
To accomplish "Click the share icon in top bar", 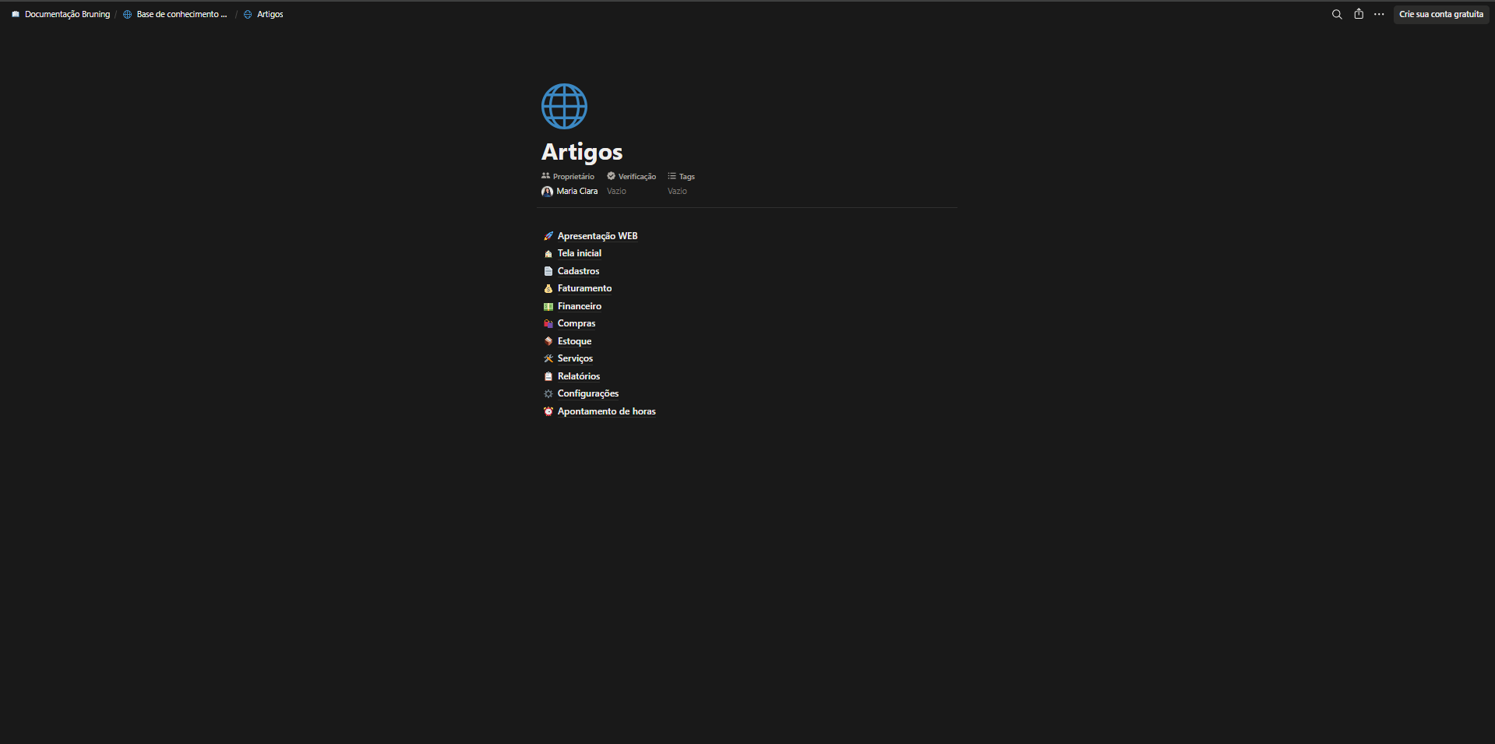I will coord(1359,14).
